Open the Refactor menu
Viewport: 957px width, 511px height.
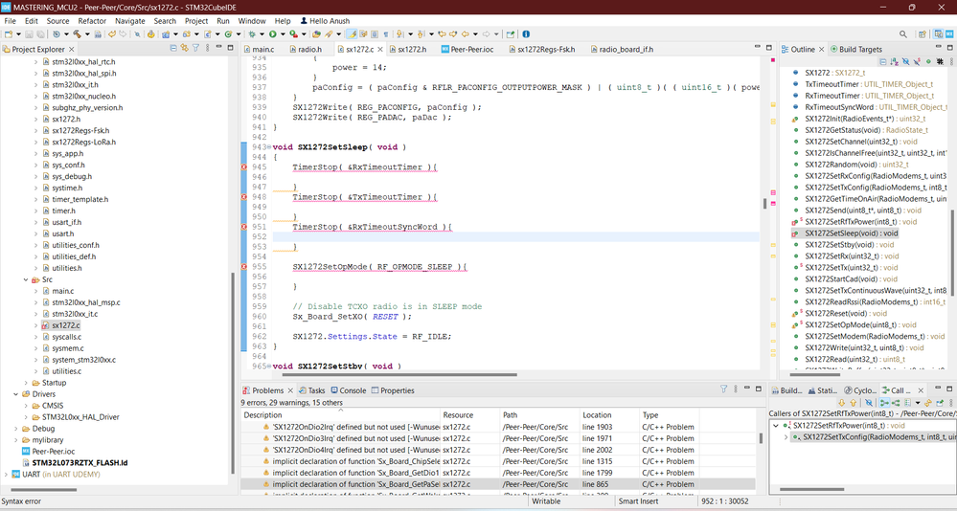[92, 21]
